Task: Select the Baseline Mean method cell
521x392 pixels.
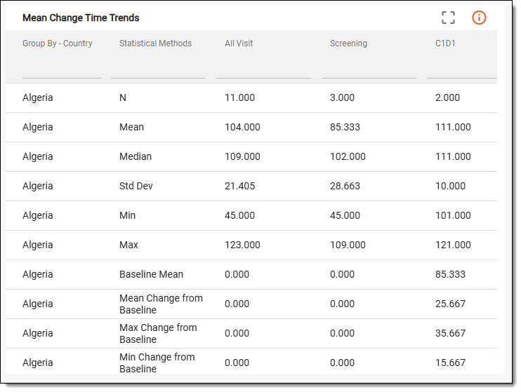Action: coord(151,274)
